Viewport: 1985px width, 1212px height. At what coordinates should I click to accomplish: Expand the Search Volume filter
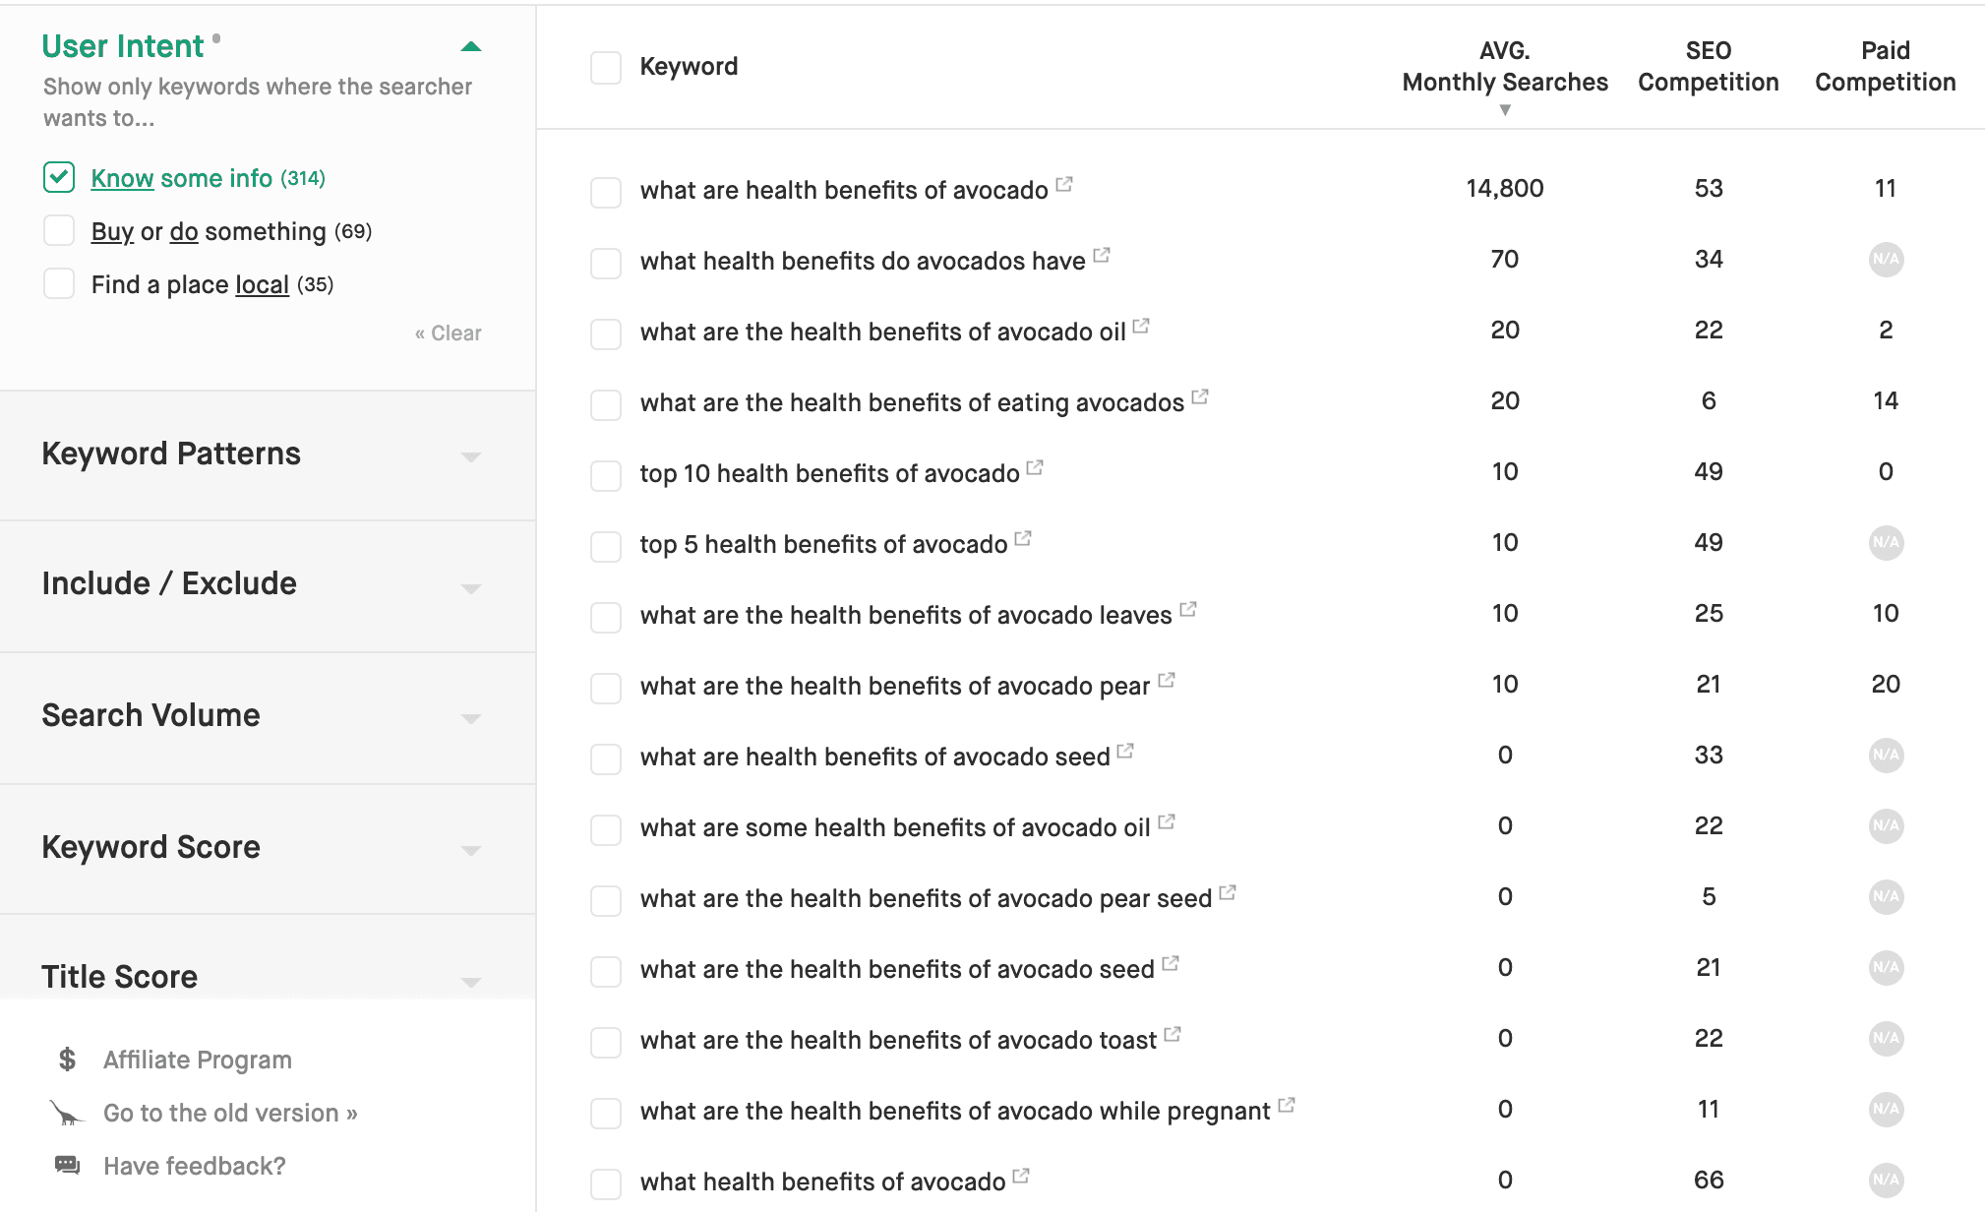tap(470, 717)
